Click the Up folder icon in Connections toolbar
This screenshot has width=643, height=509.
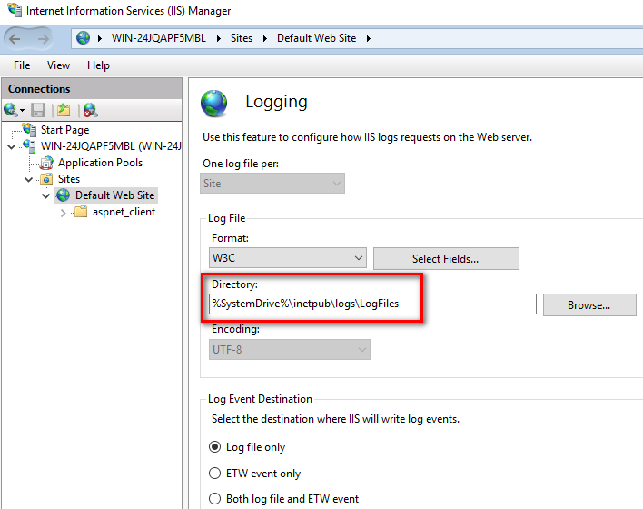click(64, 110)
